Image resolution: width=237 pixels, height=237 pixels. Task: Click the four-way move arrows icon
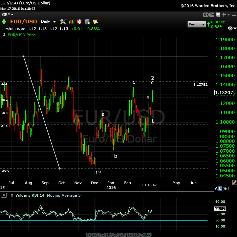(x=224, y=15)
